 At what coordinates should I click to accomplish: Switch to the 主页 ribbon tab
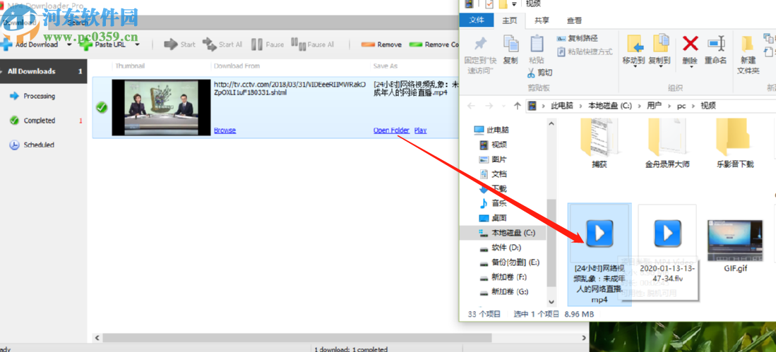pos(510,20)
